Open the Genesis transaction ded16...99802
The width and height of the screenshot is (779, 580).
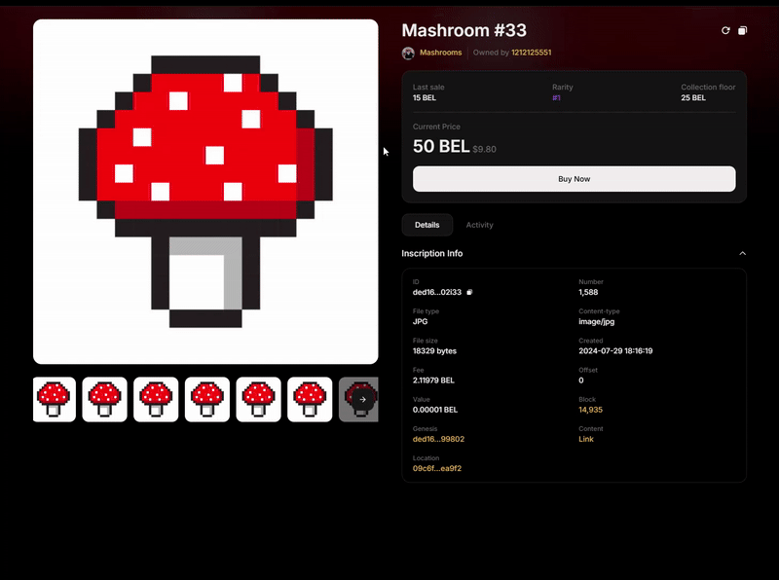[x=438, y=439]
